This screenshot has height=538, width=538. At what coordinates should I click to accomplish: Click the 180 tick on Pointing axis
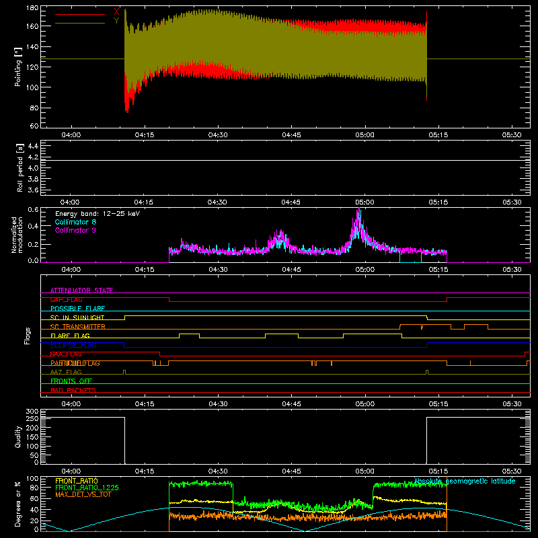click(32, 8)
